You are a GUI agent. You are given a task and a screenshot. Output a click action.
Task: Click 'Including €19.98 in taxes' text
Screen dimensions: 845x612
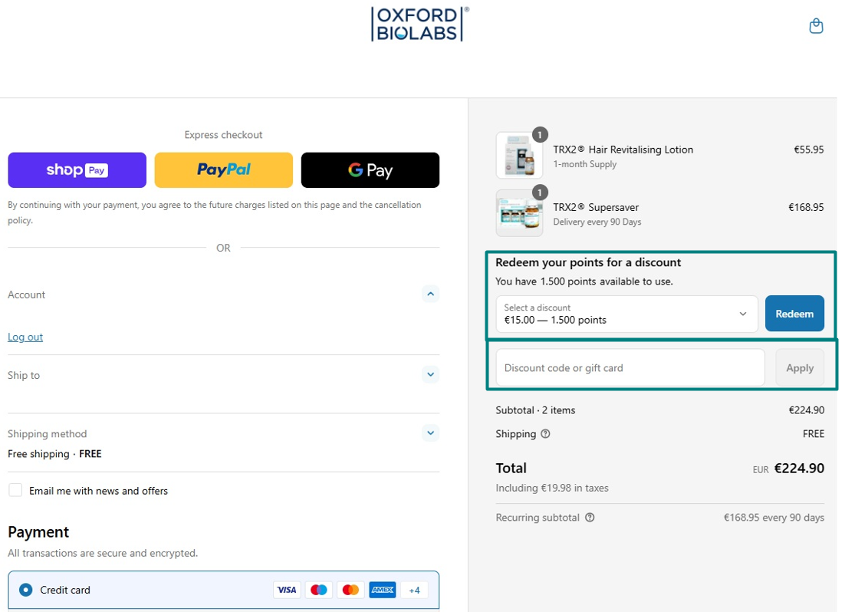pyautogui.click(x=552, y=488)
